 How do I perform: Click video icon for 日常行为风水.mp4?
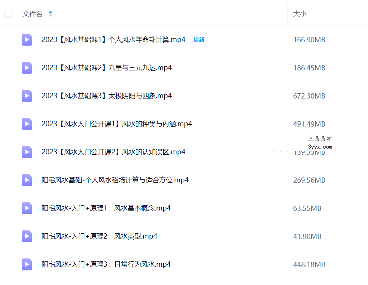pyautogui.click(x=27, y=264)
